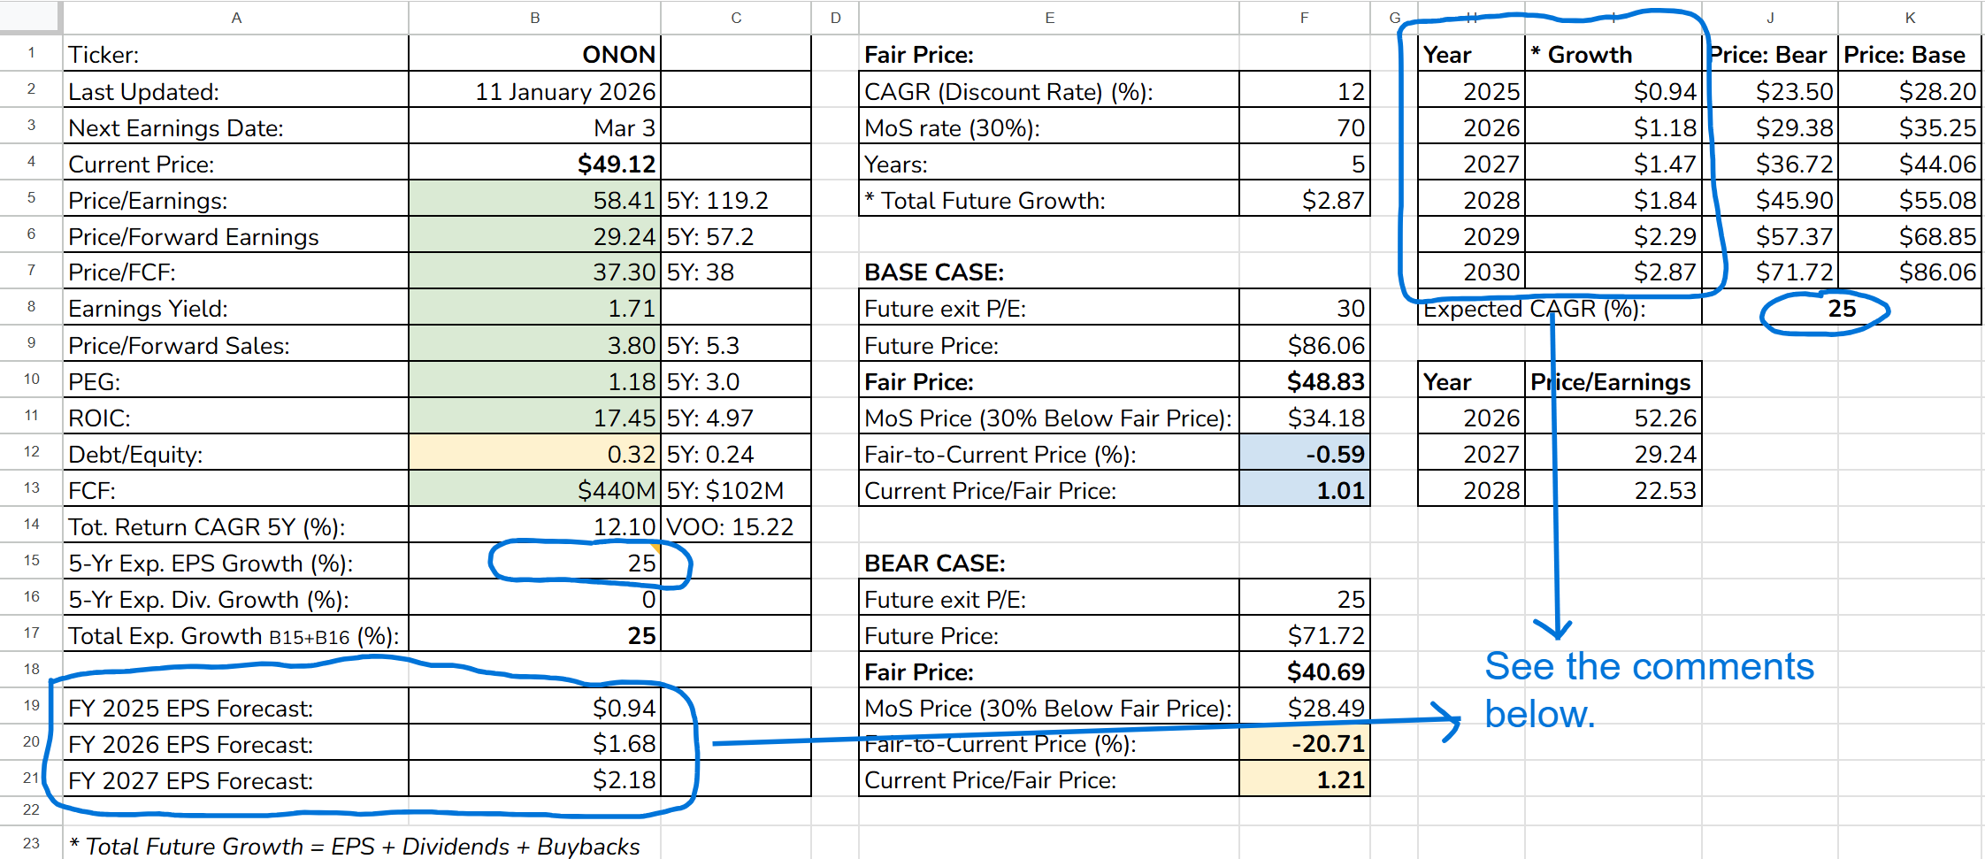This screenshot has width=1985, height=859.
Task: Select the 2025 Price: Bear cell $23.50
Action: tap(1770, 91)
